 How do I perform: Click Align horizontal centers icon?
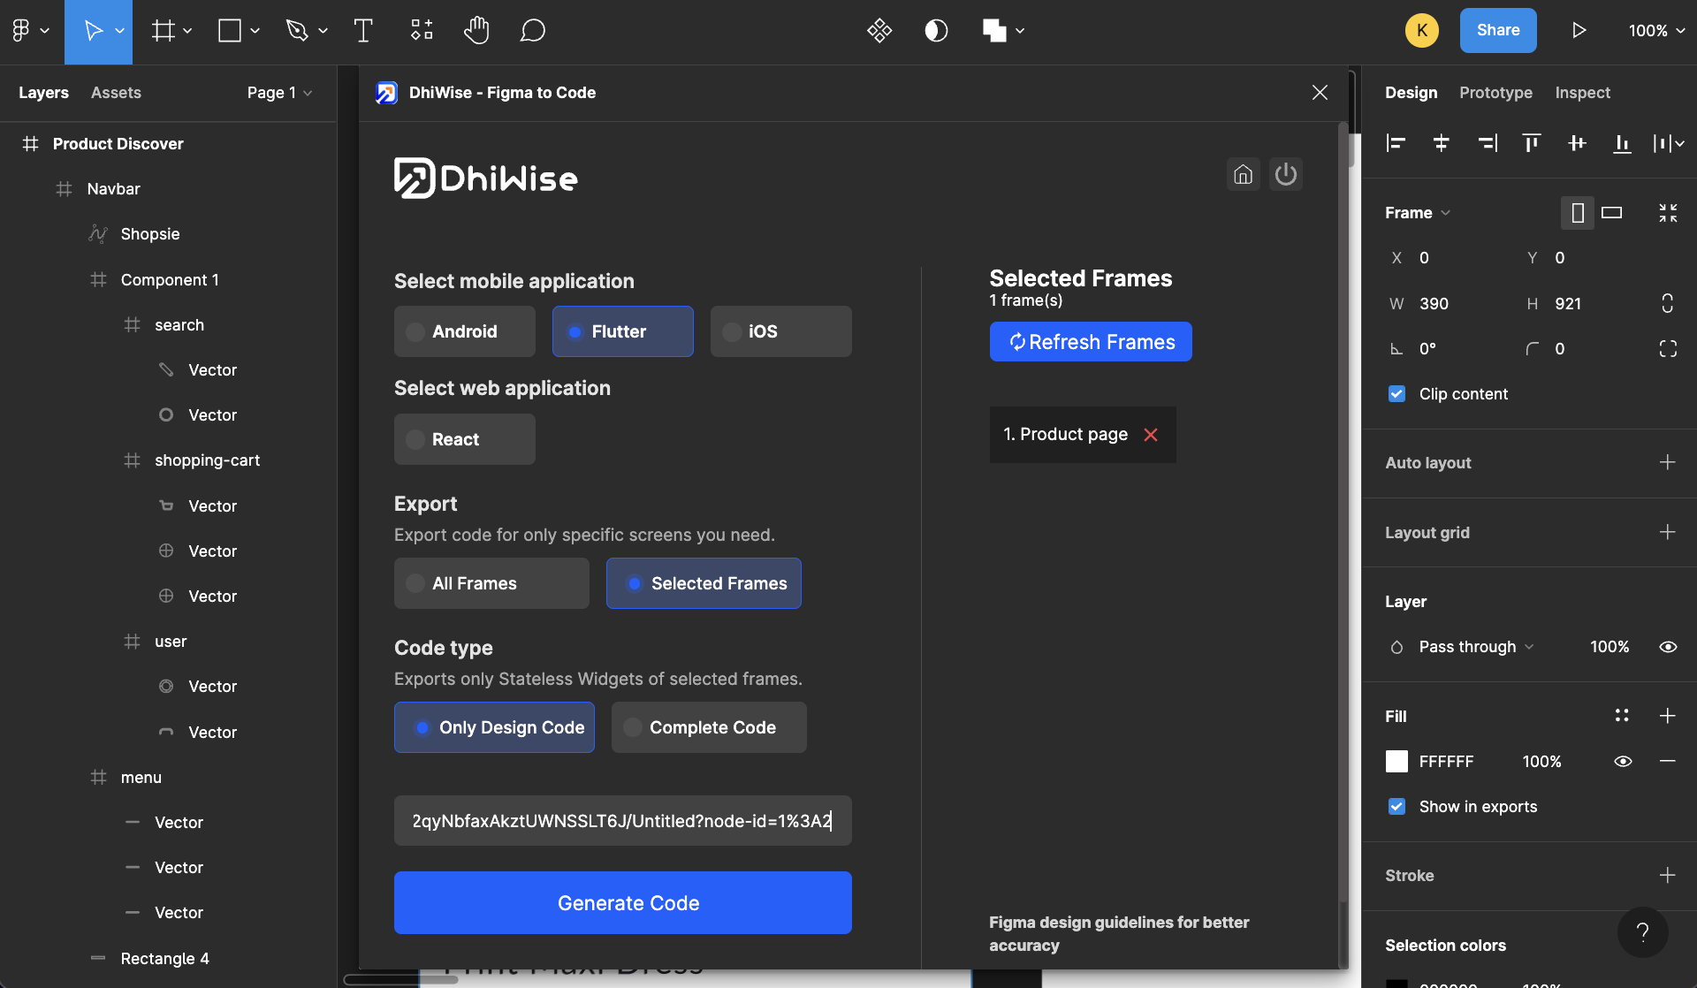(x=1442, y=143)
